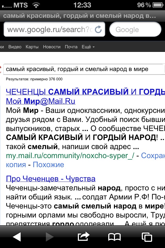Image resolution: width=165 pixels, height=248 pixels.
Task: Open the share action icon
Action: click(84, 236)
